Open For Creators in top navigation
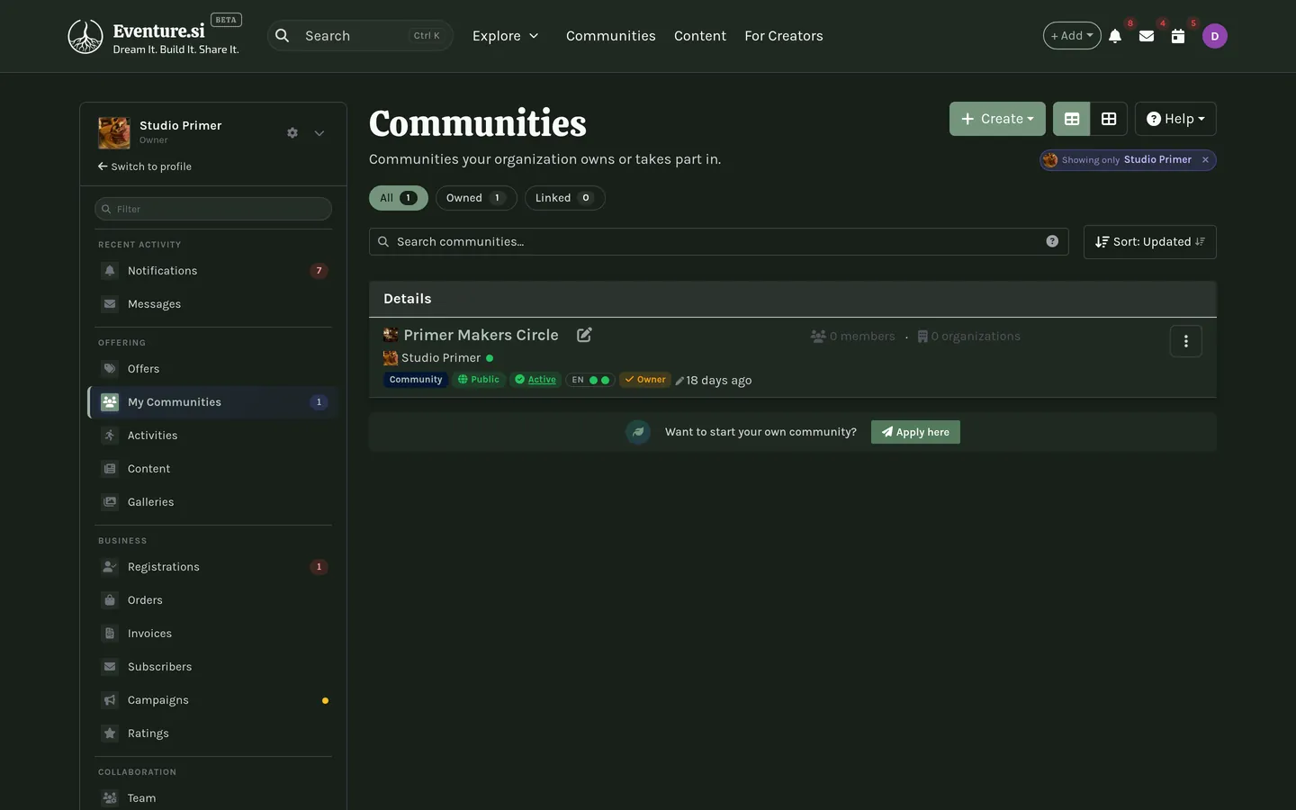1296x810 pixels. pyautogui.click(x=784, y=36)
